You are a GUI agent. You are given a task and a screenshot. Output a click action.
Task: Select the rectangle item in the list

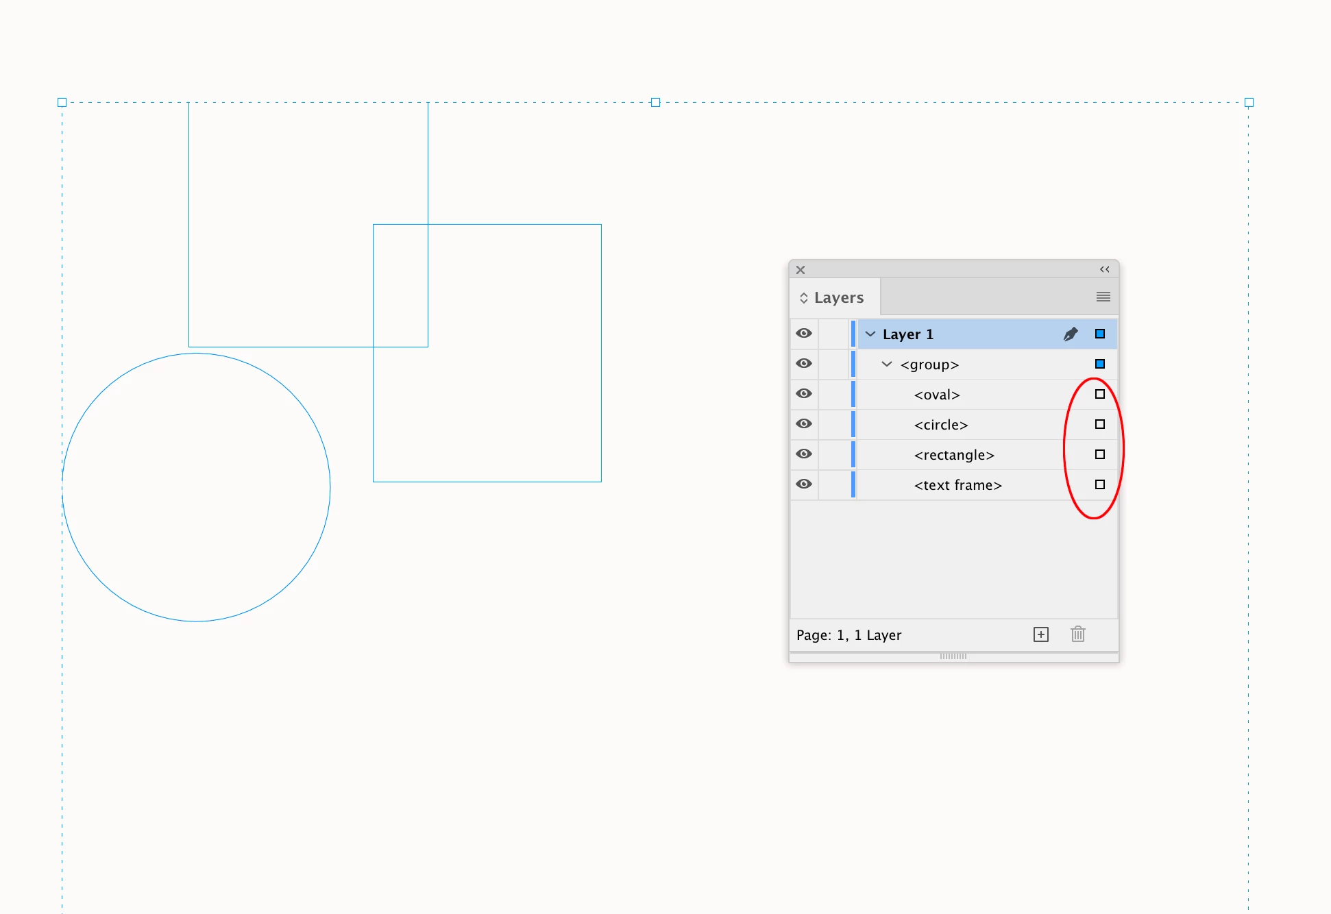tap(953, 455)
